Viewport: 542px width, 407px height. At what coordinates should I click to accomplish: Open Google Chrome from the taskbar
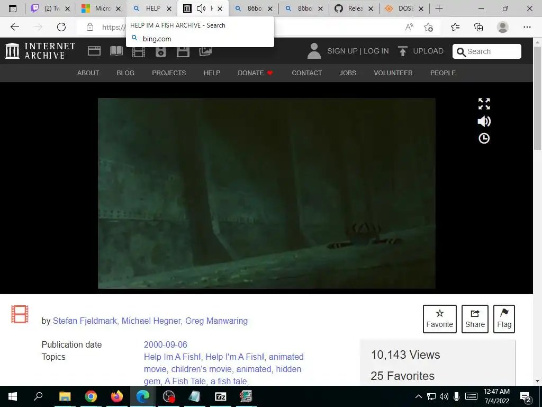pos(91,396)
